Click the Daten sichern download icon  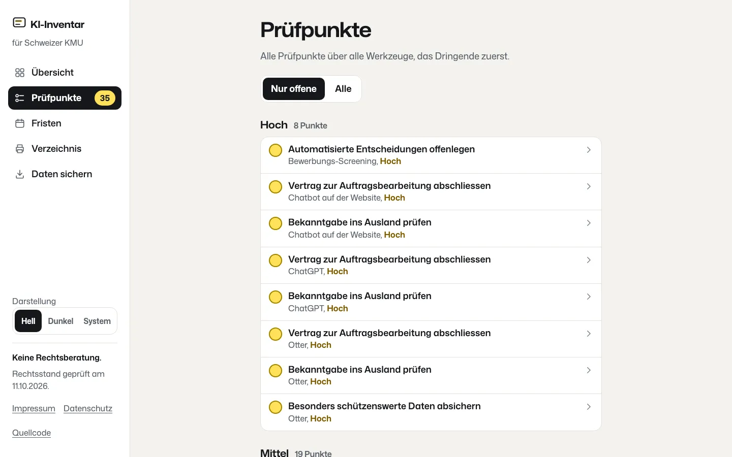pos(20,174)
